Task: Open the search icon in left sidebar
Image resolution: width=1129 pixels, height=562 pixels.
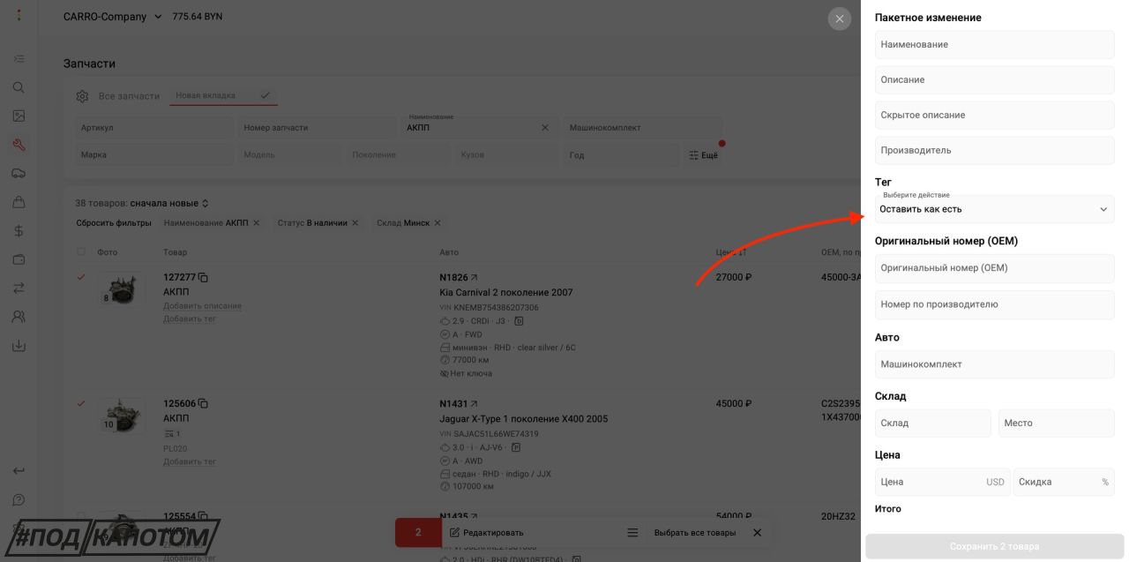Action: (19, 87)
